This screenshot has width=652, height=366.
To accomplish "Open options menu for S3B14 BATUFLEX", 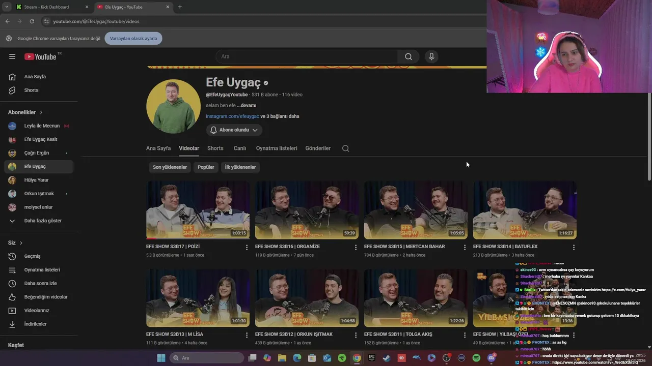I will click(x=574, y=247).
